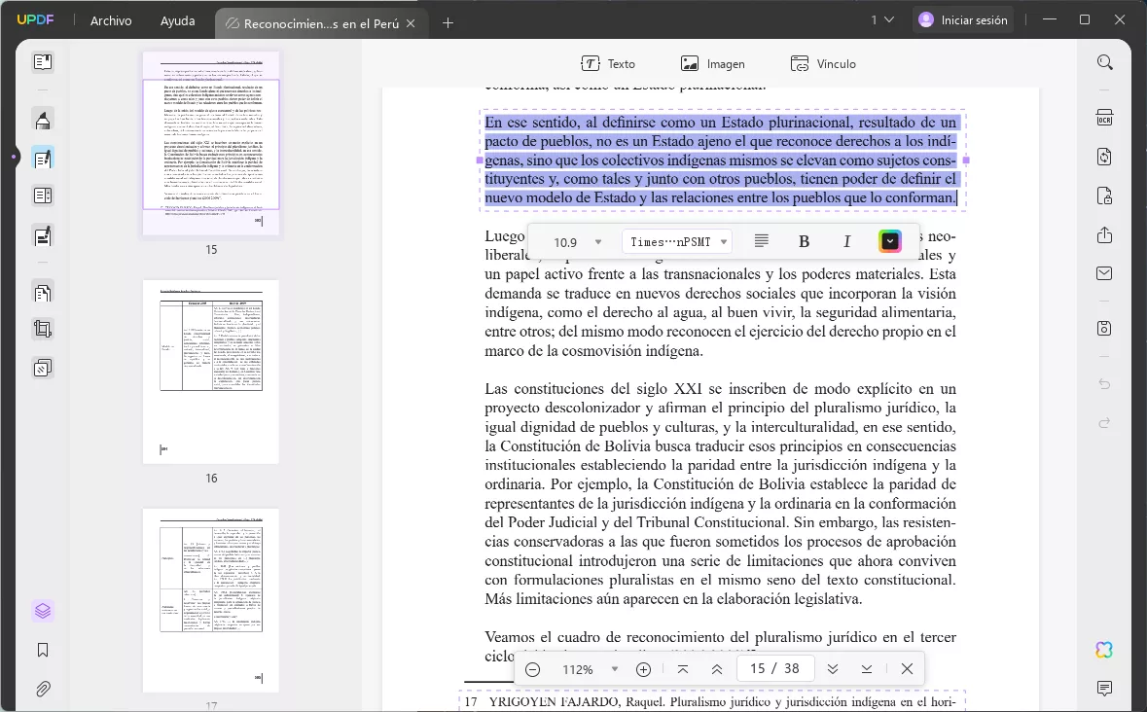Open the text color picker
Viewport: 1147px width, 712px height.
[889, 241]
